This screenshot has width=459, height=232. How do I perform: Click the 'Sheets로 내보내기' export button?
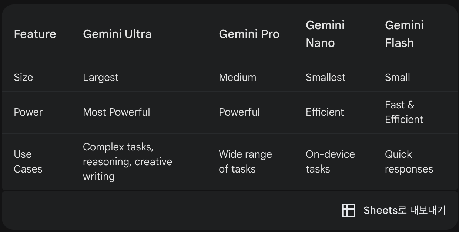click(x=393, y=210)
